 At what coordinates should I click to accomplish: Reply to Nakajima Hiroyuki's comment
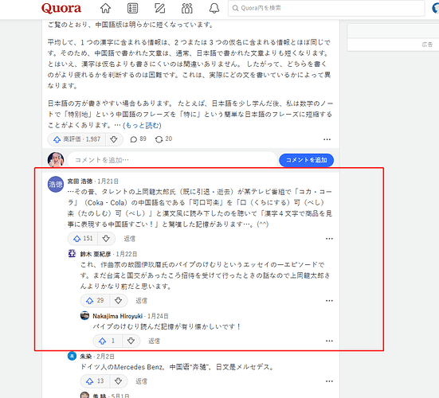coord(154,341)
